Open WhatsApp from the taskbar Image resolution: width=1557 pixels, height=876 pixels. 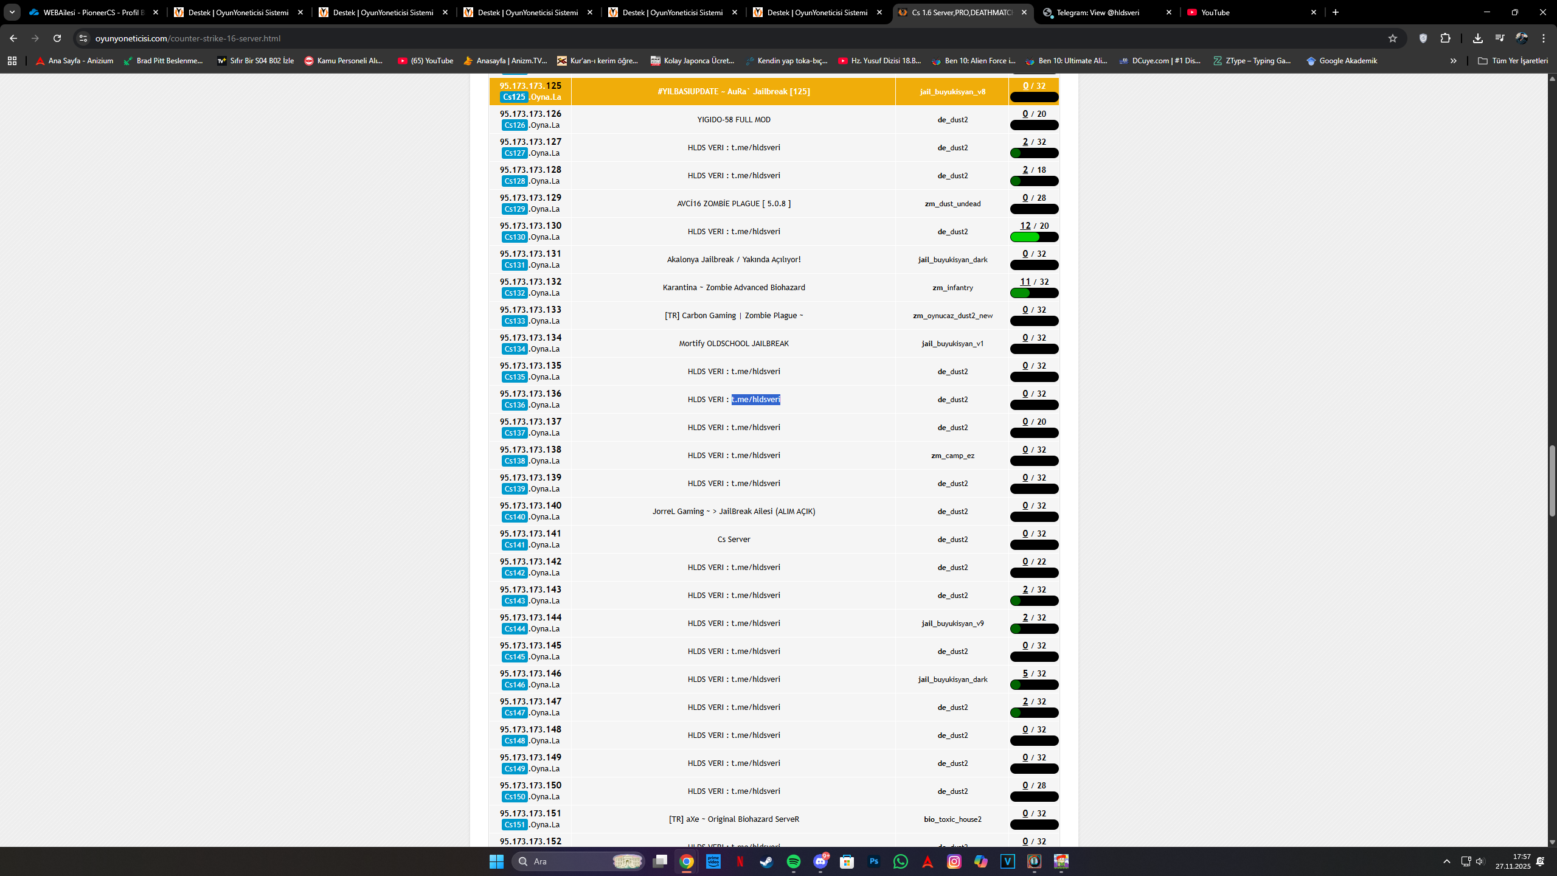click(x=901, y=861)
